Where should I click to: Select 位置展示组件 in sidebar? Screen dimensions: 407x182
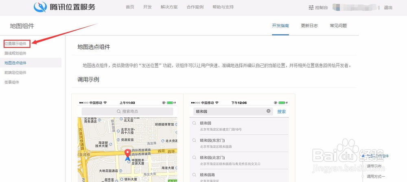coord(15,44)
